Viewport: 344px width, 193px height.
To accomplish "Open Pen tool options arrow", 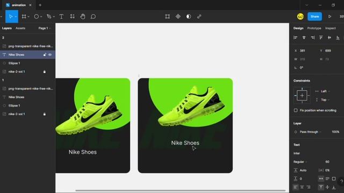I will 54,17.
